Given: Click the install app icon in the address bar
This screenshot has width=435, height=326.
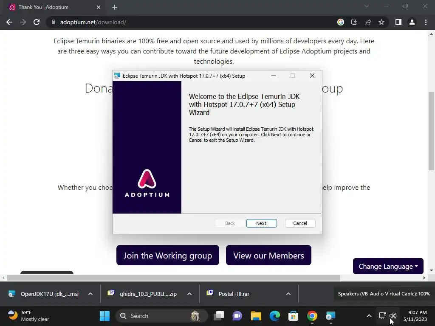Looking at the screenshot, I should pos(354,22).
